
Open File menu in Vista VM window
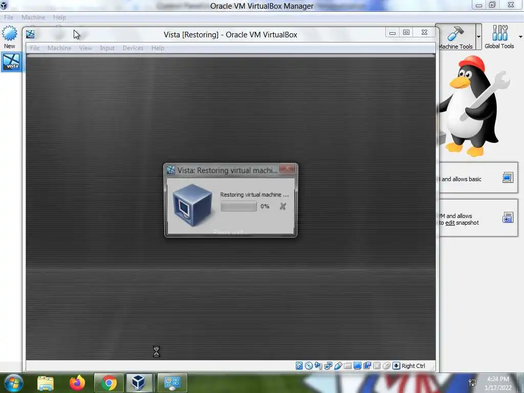coord(35,48)
